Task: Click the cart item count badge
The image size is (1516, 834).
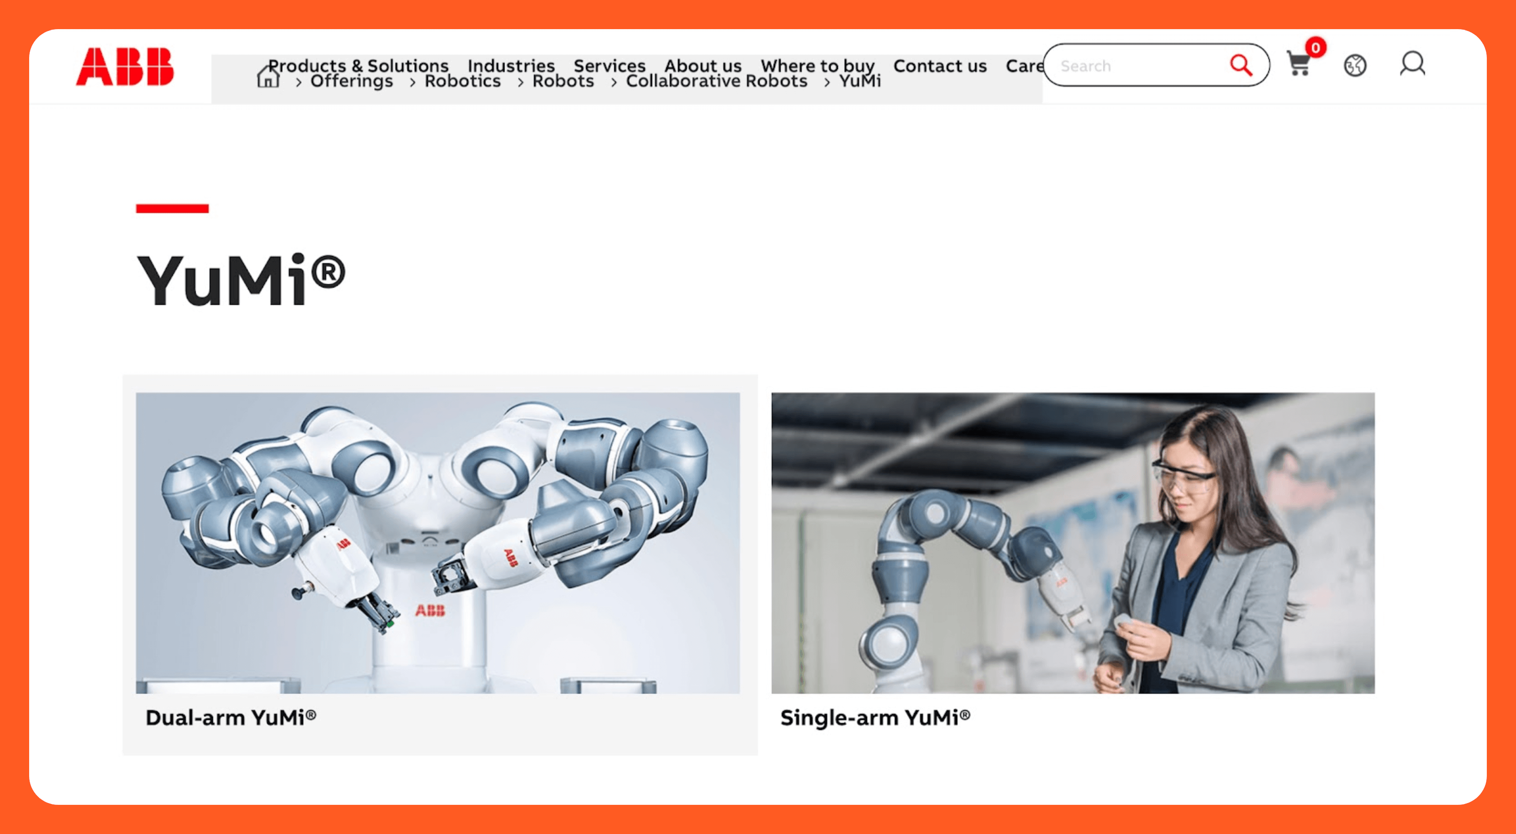Action: [1315, 47]
